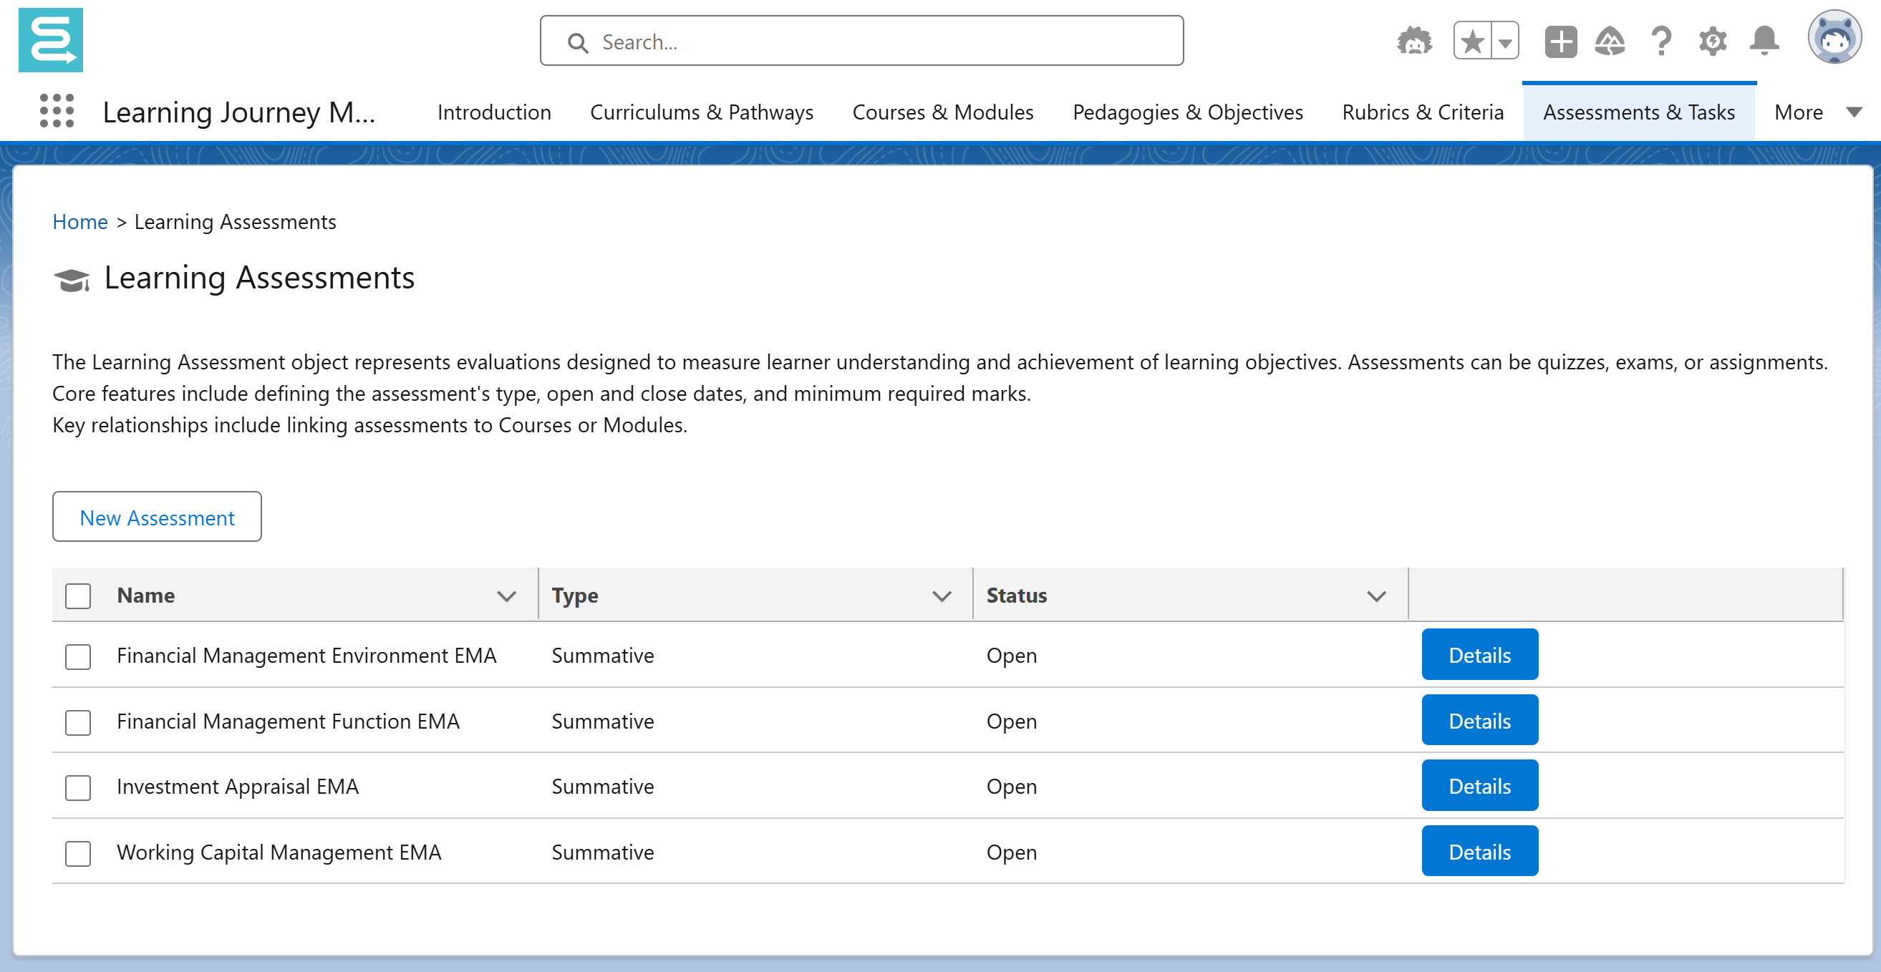This screenshot has height=972, width=1881.
Task: Focus the global Search field
Action: (x=861, y=42)
